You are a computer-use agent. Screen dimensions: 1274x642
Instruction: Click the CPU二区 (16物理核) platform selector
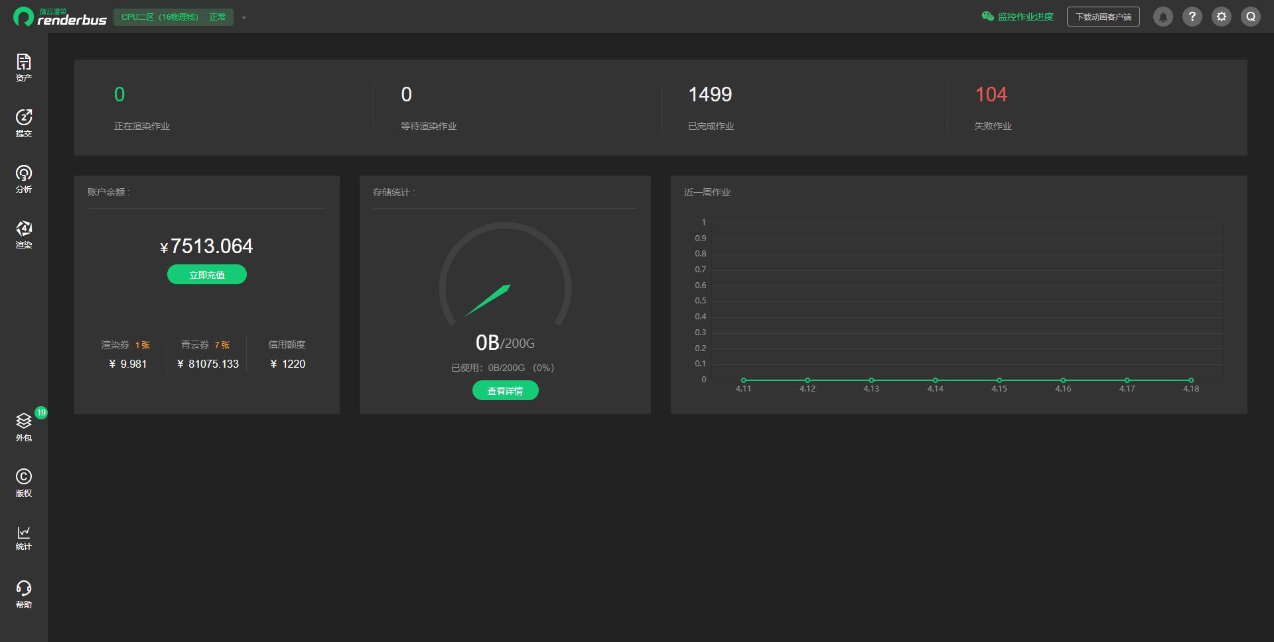(x=173, y=17)
